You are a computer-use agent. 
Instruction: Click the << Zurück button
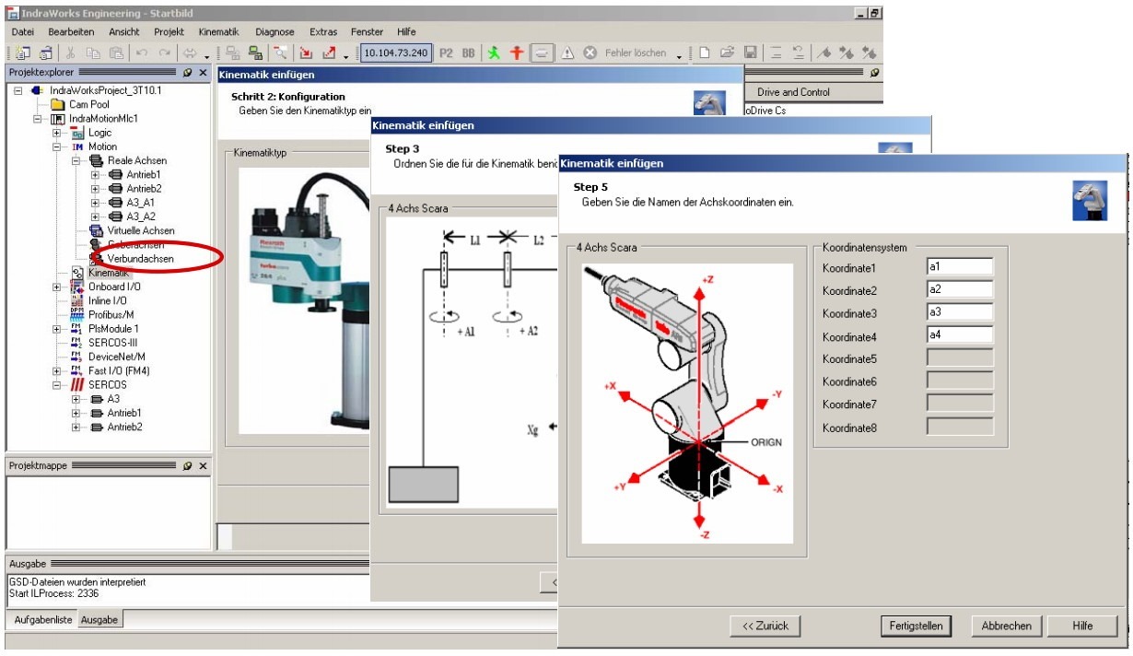pyautogui.click(x=765, y=626)
